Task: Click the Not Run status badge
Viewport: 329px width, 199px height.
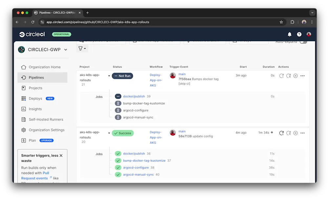Action: (x=122, y=76)
